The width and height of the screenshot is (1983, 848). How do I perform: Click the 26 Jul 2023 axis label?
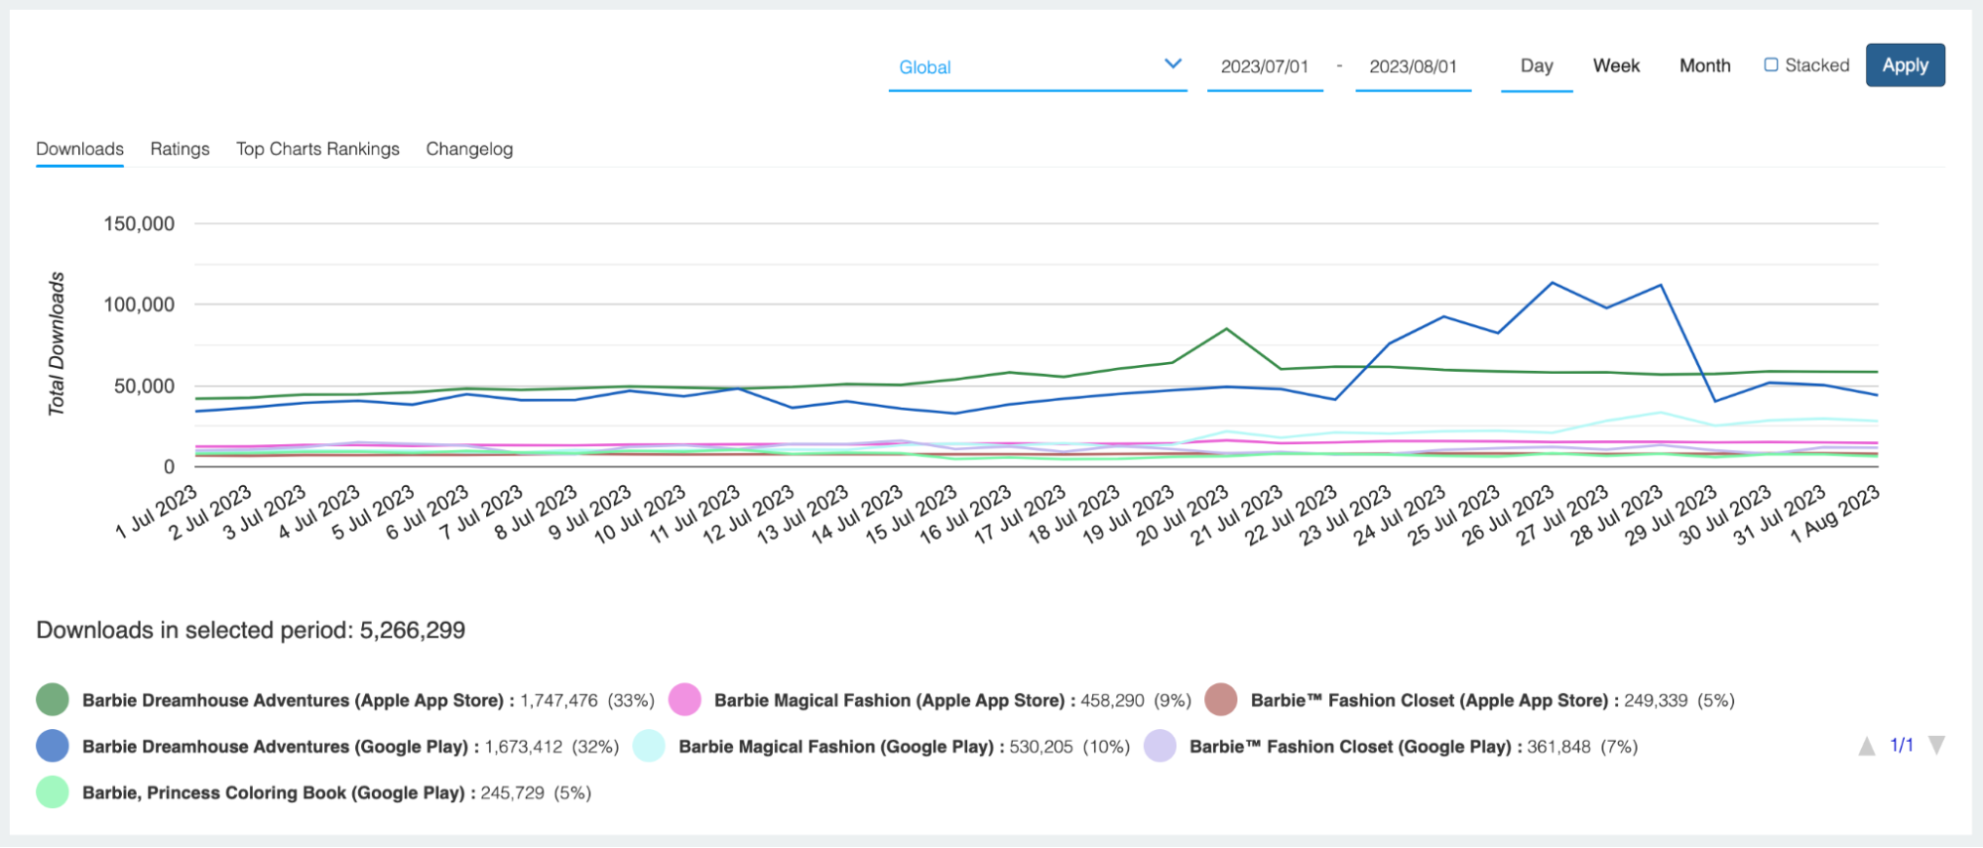(x=1509, y=515)
